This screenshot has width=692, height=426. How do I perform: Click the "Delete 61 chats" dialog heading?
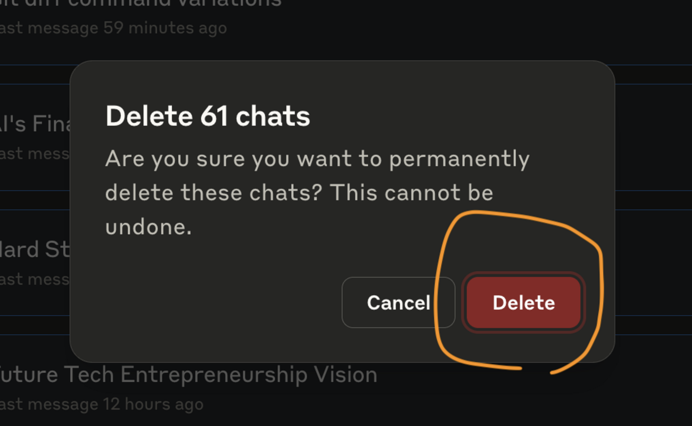pos(208,116)
